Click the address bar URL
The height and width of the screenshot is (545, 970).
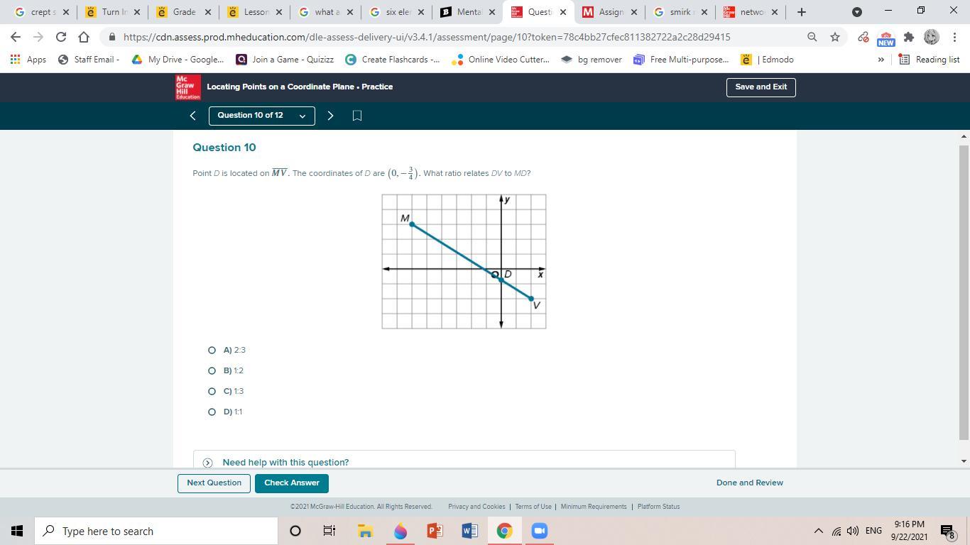pos(427,37)
